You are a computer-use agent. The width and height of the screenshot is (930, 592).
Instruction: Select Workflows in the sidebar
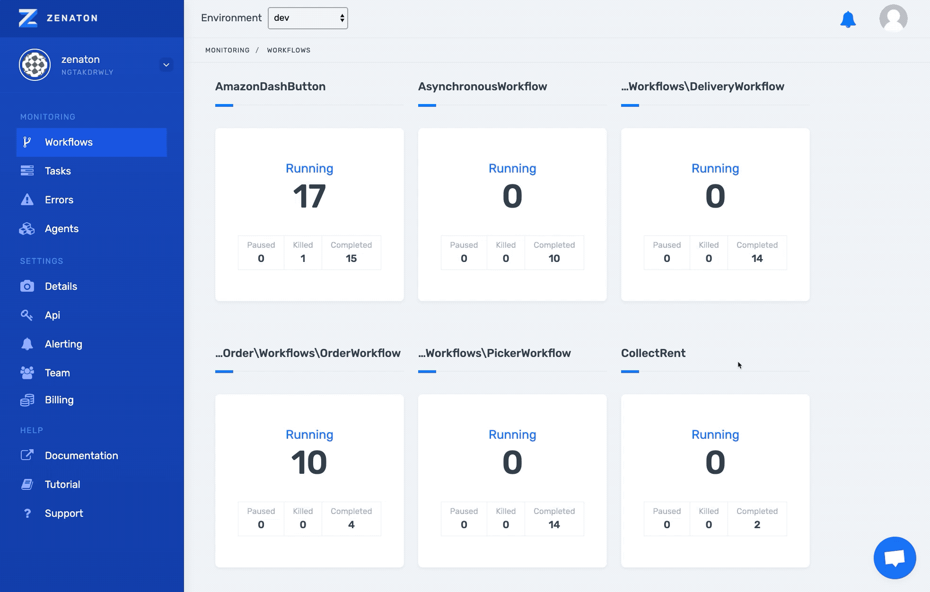[92, 142]
